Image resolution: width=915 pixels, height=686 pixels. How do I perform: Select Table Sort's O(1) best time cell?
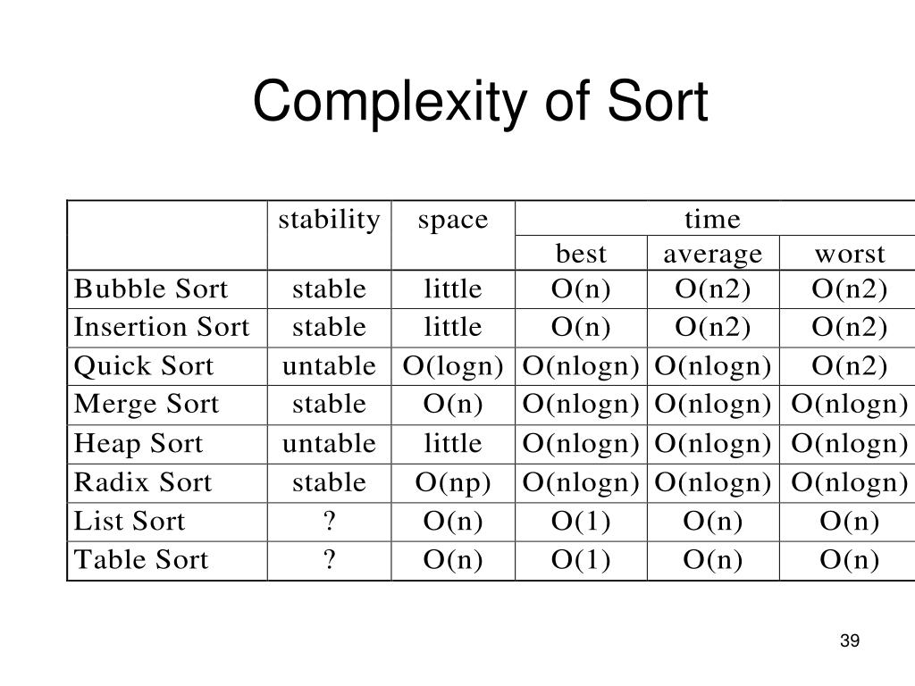(x=581, y=560)
